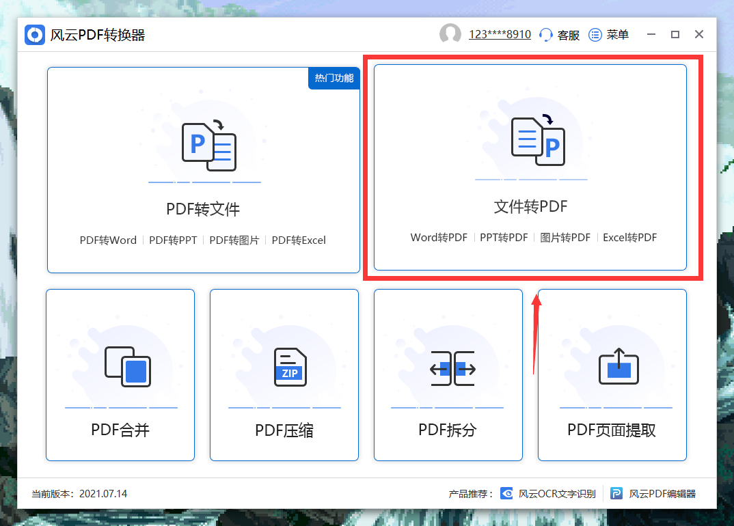Select PDF转Word option
This screenshot has width=734, height=526.
point(108,240)
